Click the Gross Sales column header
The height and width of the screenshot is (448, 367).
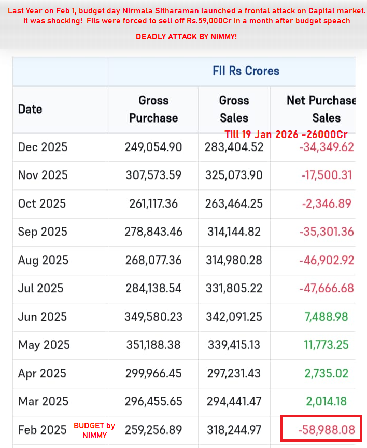point(234,109)
